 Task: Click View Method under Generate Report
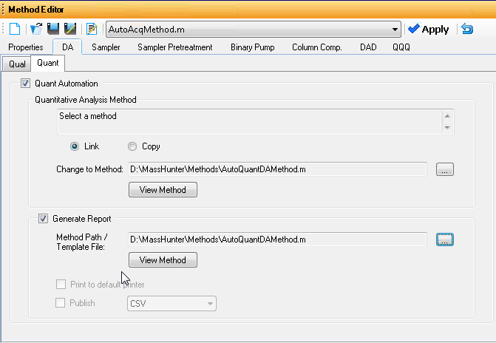[x=163, y=260]
